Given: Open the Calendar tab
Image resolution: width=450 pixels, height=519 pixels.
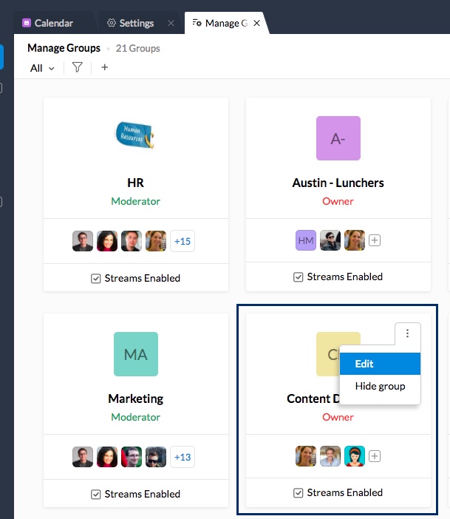Looking at the screenshot, I should click(47, 23).
